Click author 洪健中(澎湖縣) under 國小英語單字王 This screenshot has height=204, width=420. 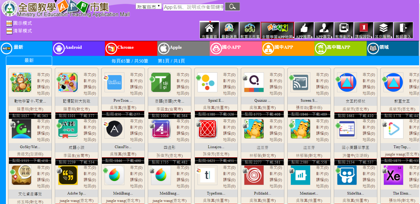tap(355, 156)
